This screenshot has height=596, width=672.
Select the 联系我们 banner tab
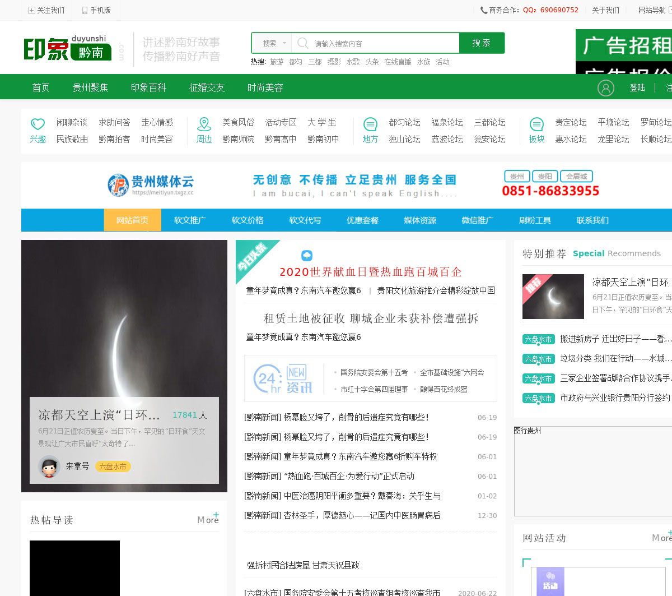tap(592, 220)
